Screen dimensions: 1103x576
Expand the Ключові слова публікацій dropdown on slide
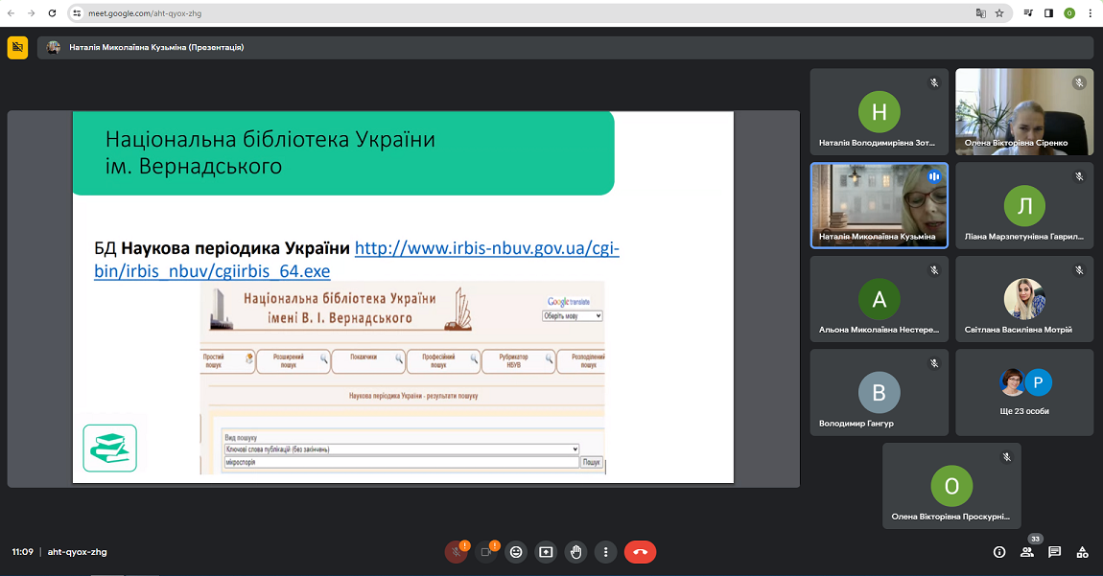click(401, 449)
